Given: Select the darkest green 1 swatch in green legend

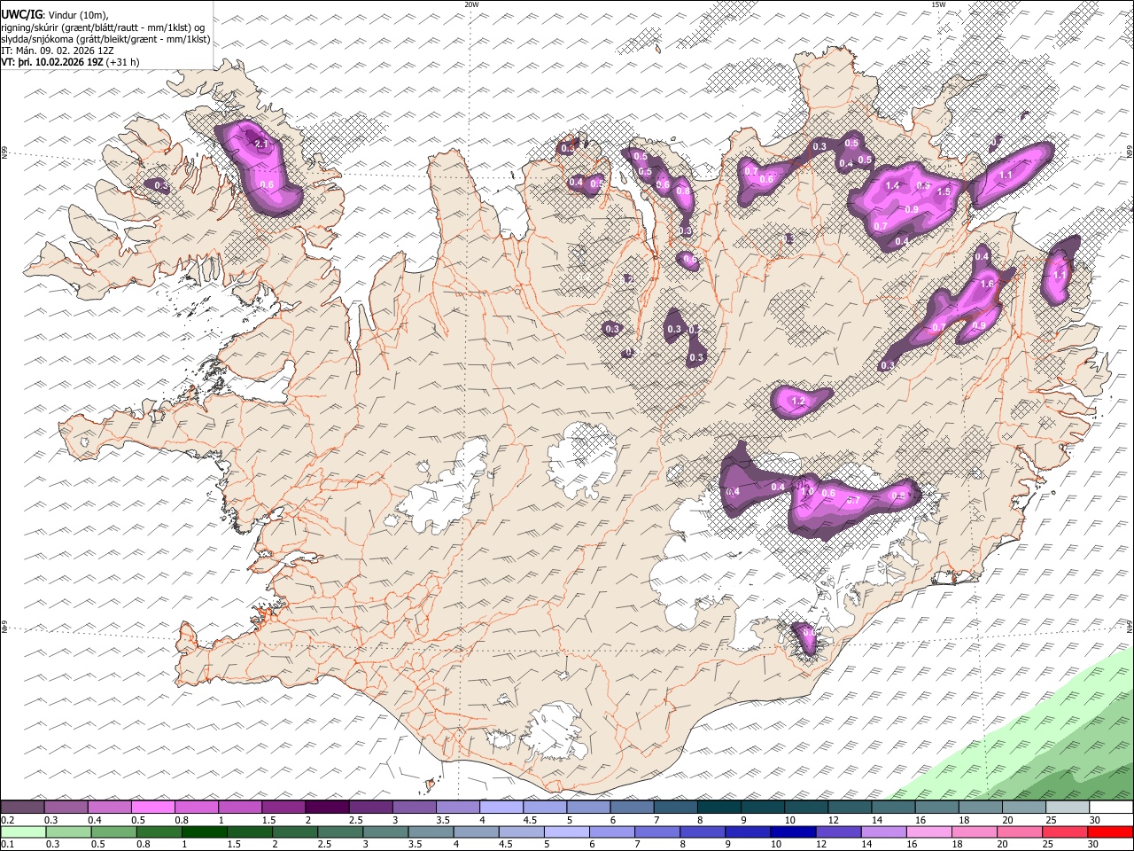Looking at the screenshot, I should 203,831.
